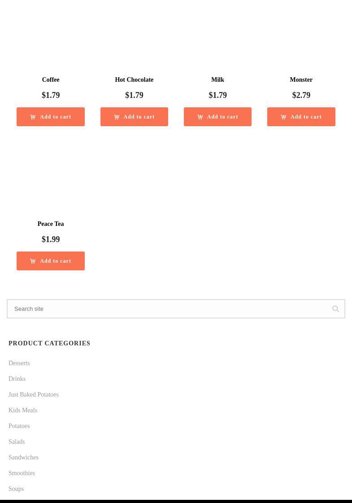Click the cart icon on Milk's button

[200, 117]
